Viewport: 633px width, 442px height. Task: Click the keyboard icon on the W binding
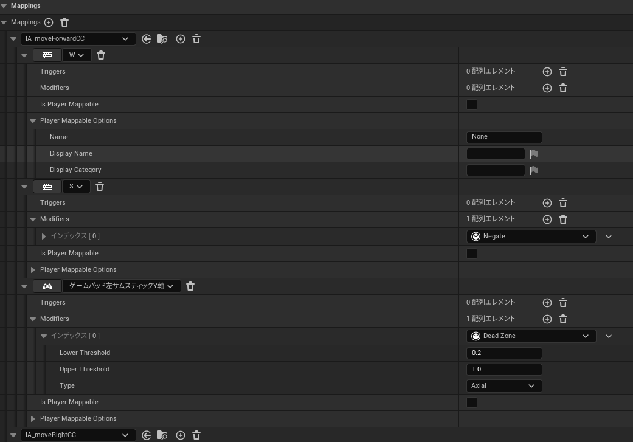pyautogui.click(x=47, y=55)
